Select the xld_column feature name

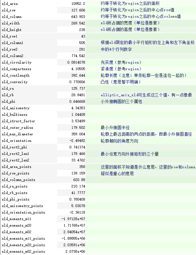pyautogui.click(x=12, y=17)
